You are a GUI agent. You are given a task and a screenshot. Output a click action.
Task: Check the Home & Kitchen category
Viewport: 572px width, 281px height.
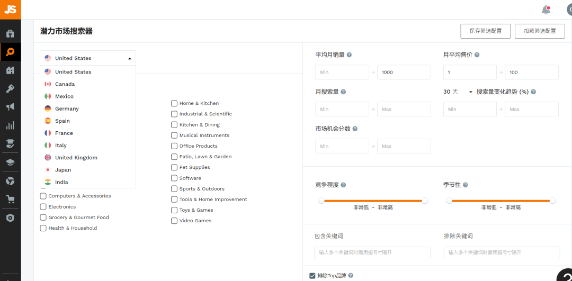pyautogui.click(x=174, y=104)
